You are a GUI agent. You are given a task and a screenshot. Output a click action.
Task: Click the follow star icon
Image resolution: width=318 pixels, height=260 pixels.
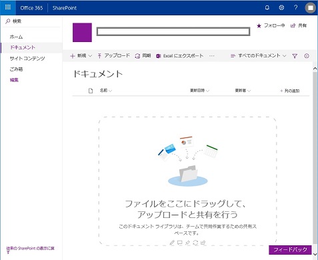[259, 26]
